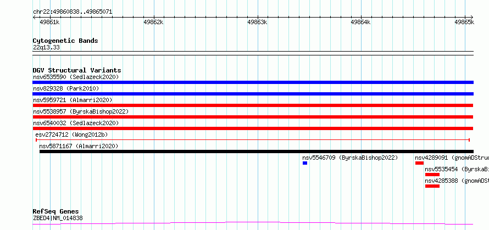Open the nsv5538957 (ByrskaBishop2022) label
489x230 pixels.
point(81,111)
